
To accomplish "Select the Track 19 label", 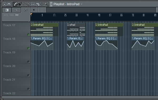I will (9, 53).
